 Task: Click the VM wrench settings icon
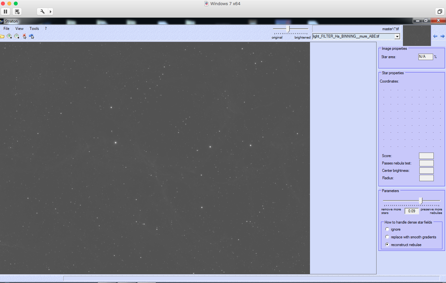pyautogui.click(x=42, y=12)
